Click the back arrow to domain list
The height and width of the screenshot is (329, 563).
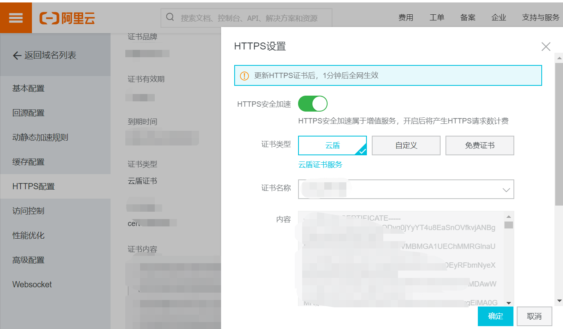[17, 56]
